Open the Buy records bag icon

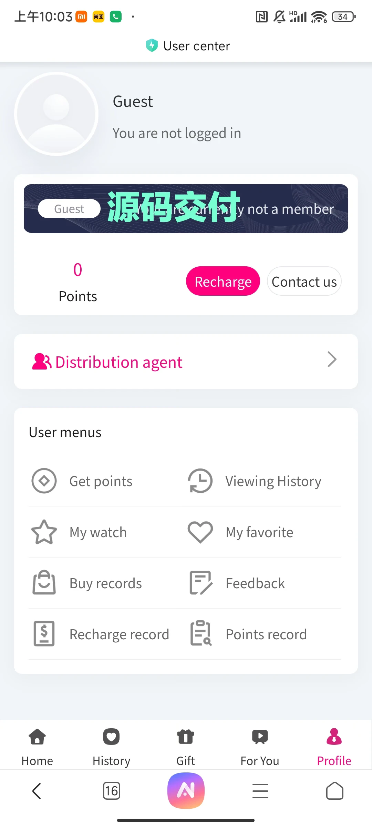pos(44,582)
